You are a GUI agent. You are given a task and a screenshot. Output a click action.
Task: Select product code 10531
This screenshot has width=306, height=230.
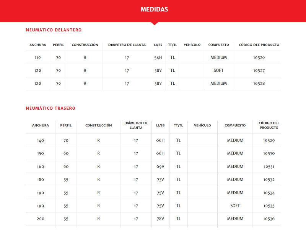(x=269, y=167)
